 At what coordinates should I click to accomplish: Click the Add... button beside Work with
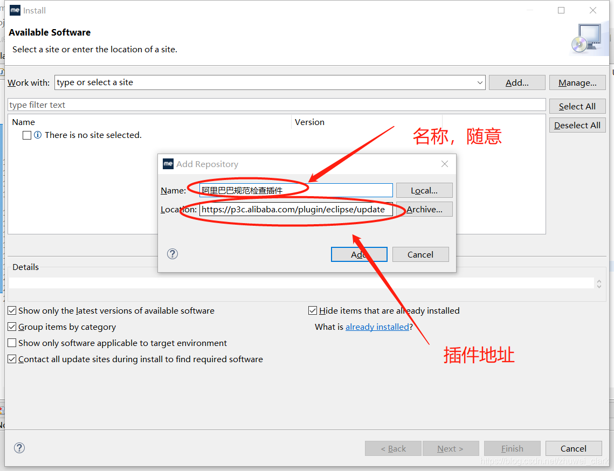point(517,82)
